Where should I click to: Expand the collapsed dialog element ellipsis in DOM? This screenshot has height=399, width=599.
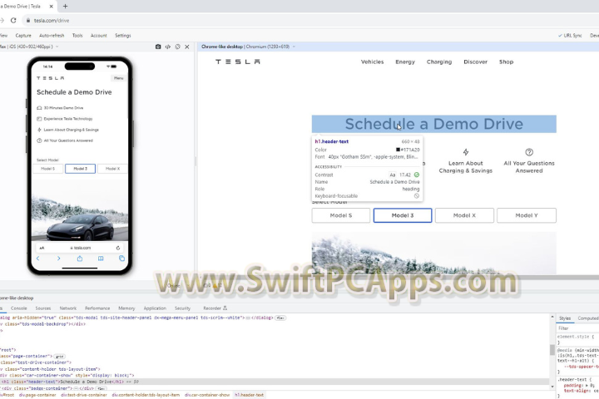click(248, 318)
